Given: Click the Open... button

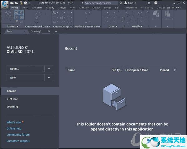Looking at the screenshot, I should click(x=26, y=69).
